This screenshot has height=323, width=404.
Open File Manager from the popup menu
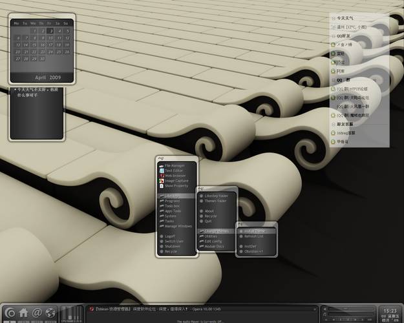[x=175, y=165]
